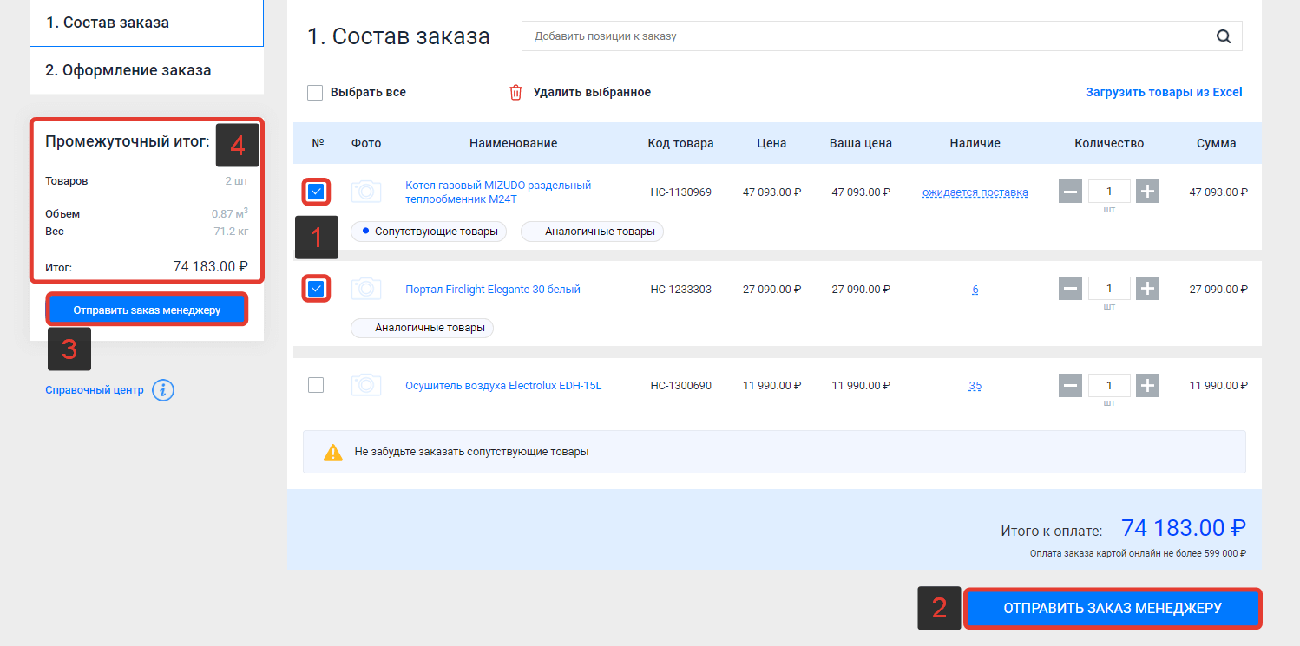Check the Electrolux EDH-15L row checkbox
This screenshot has height=646, width=1300.
coord(316,385)
